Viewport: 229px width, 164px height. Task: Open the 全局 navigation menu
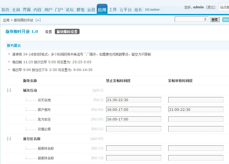[16, 10]
